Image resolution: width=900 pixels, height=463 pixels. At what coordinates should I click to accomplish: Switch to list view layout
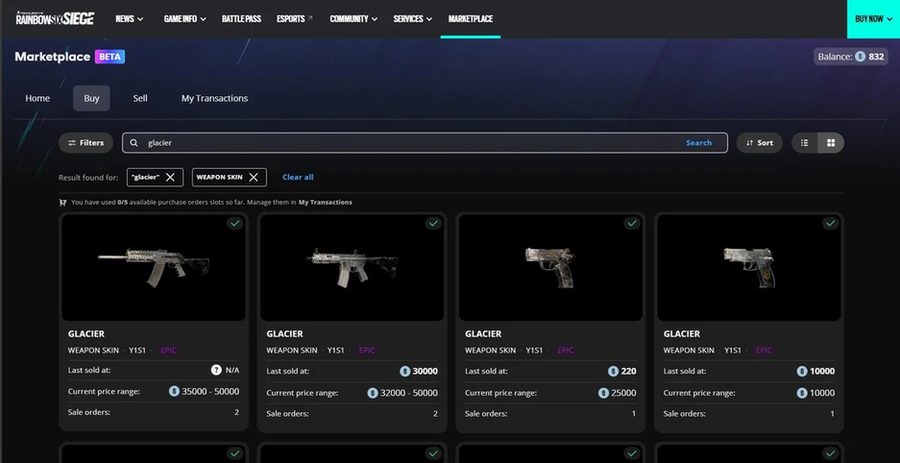(x=804, y=143)
